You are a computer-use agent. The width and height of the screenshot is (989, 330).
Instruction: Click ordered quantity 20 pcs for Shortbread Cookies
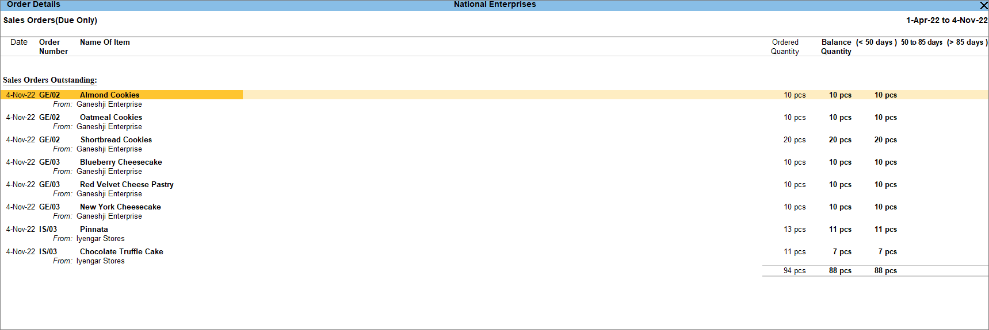click(x=795, y=139)
